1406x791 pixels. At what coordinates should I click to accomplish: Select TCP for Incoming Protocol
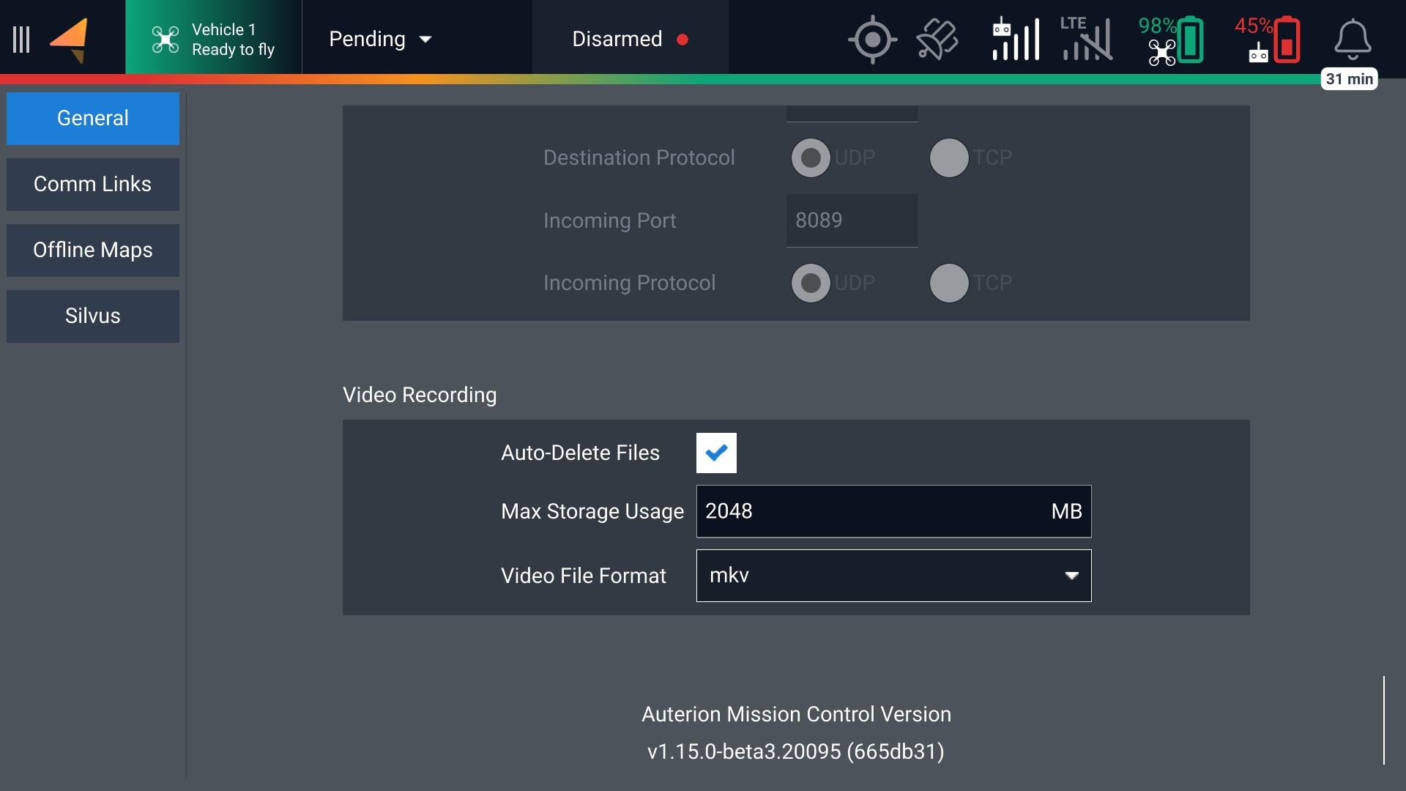(x=949, y=283)
